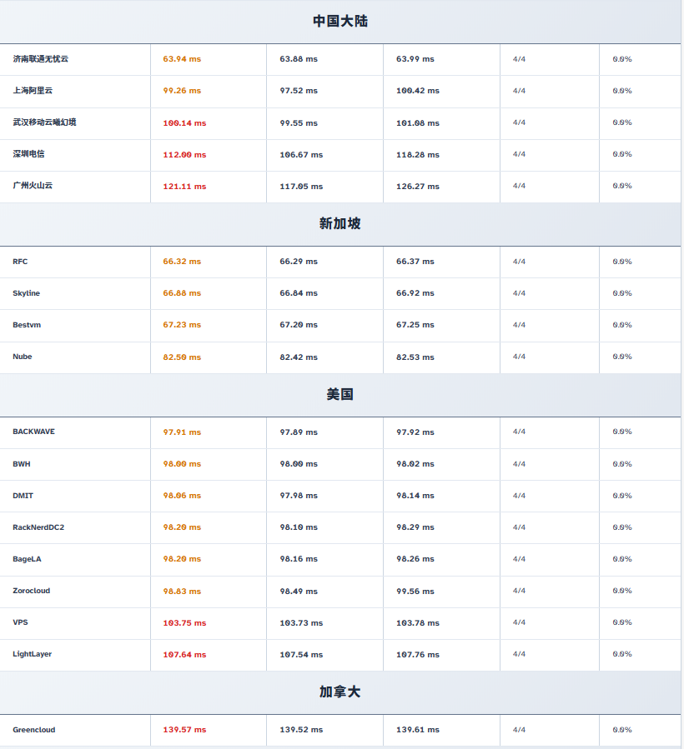Click the 武汉移动云端幻境 node name
The image size is (684, 749).
45,122
